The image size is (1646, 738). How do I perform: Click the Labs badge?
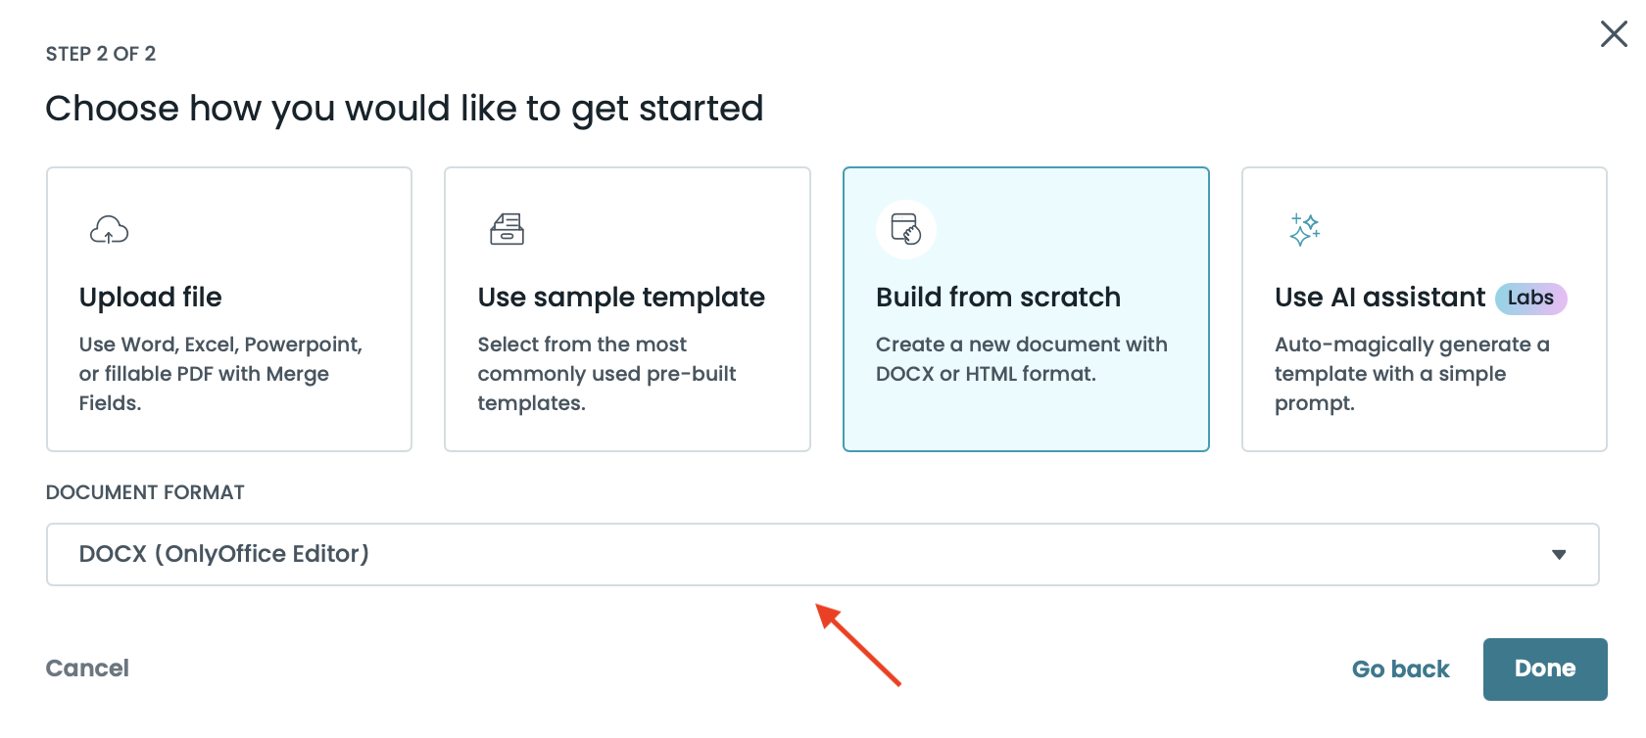pyautogui.click(x=1530, y=298)
